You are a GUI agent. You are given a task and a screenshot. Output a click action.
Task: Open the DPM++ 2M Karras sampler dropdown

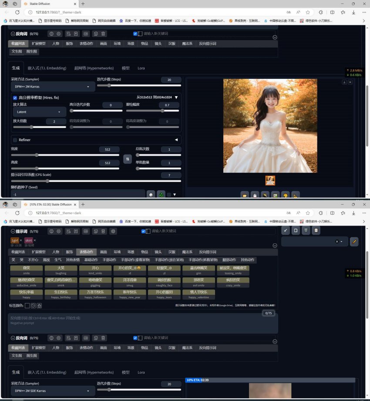pos(52,86)
